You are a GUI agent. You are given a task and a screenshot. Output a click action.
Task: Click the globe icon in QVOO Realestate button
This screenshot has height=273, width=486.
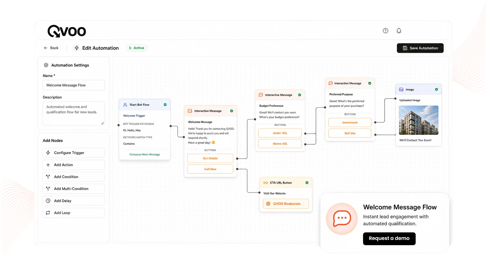coord(268,204)
